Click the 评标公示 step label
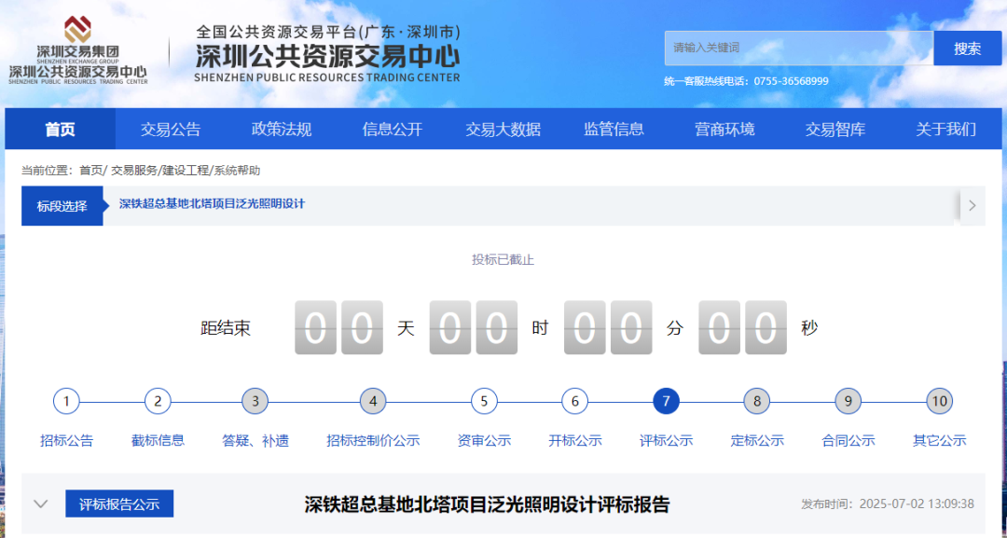1007x538 pixels. pyautogui.click(x=666, y=440)
